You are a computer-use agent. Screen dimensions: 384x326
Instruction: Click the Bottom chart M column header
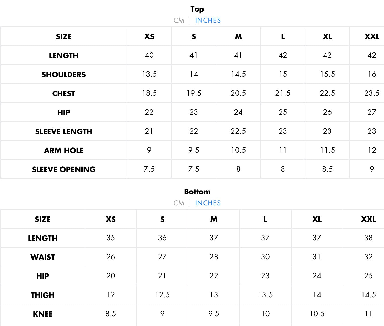coord(214,219)
